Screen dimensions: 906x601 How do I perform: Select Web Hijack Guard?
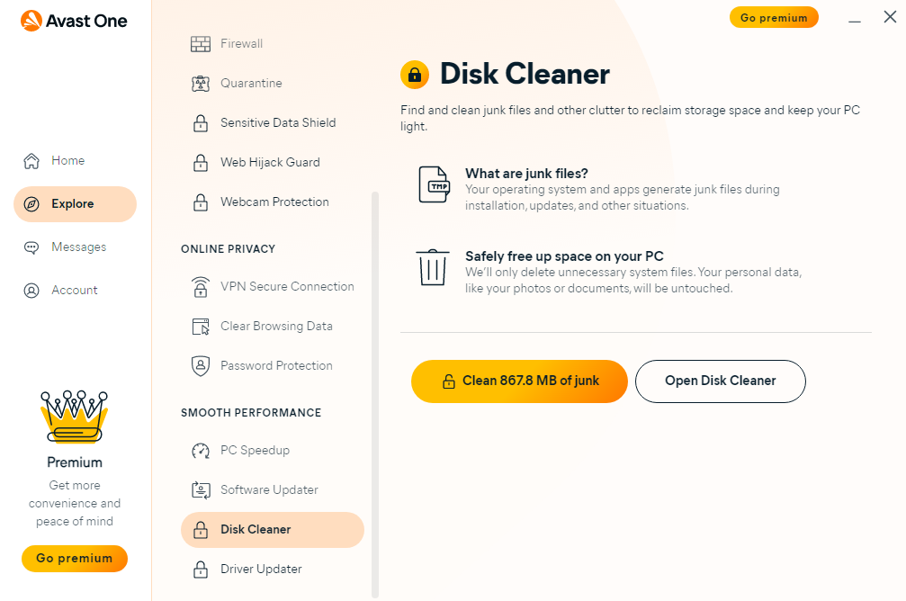pos(272,163)
